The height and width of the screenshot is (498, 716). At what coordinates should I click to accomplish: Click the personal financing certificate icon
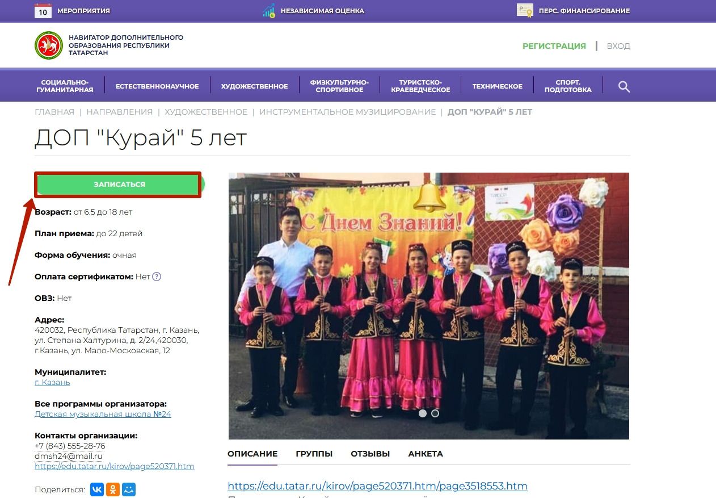coord(525,10)
